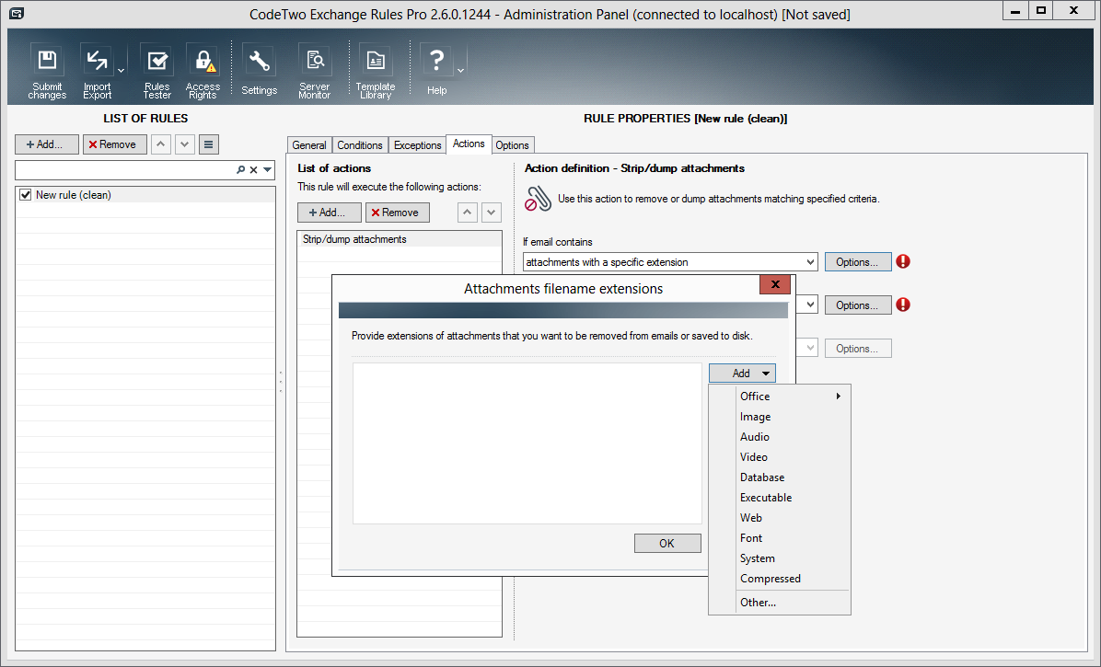The width and height of the screenshot is (1101, 667).
Task: Open Access Rights settings
Action: (203, 63)
